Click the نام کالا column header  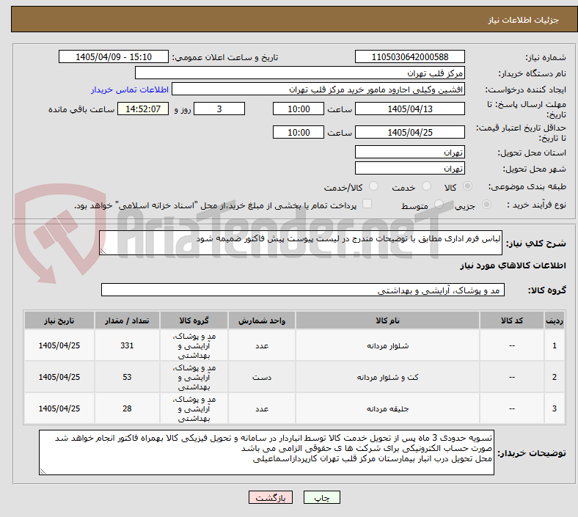387,320
